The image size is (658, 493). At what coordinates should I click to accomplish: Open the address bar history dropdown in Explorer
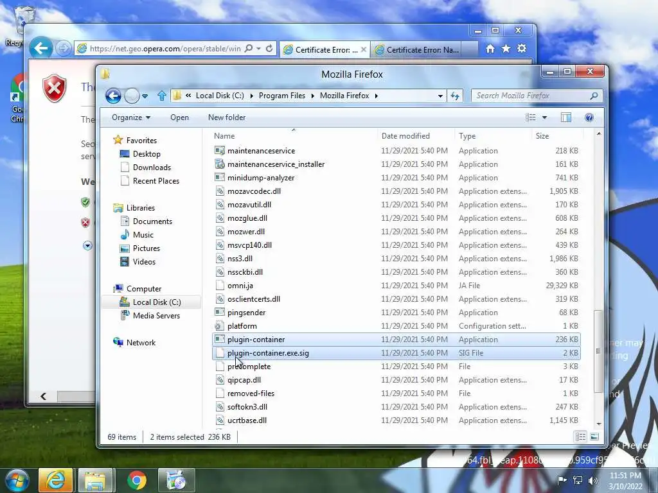(440, 96)
